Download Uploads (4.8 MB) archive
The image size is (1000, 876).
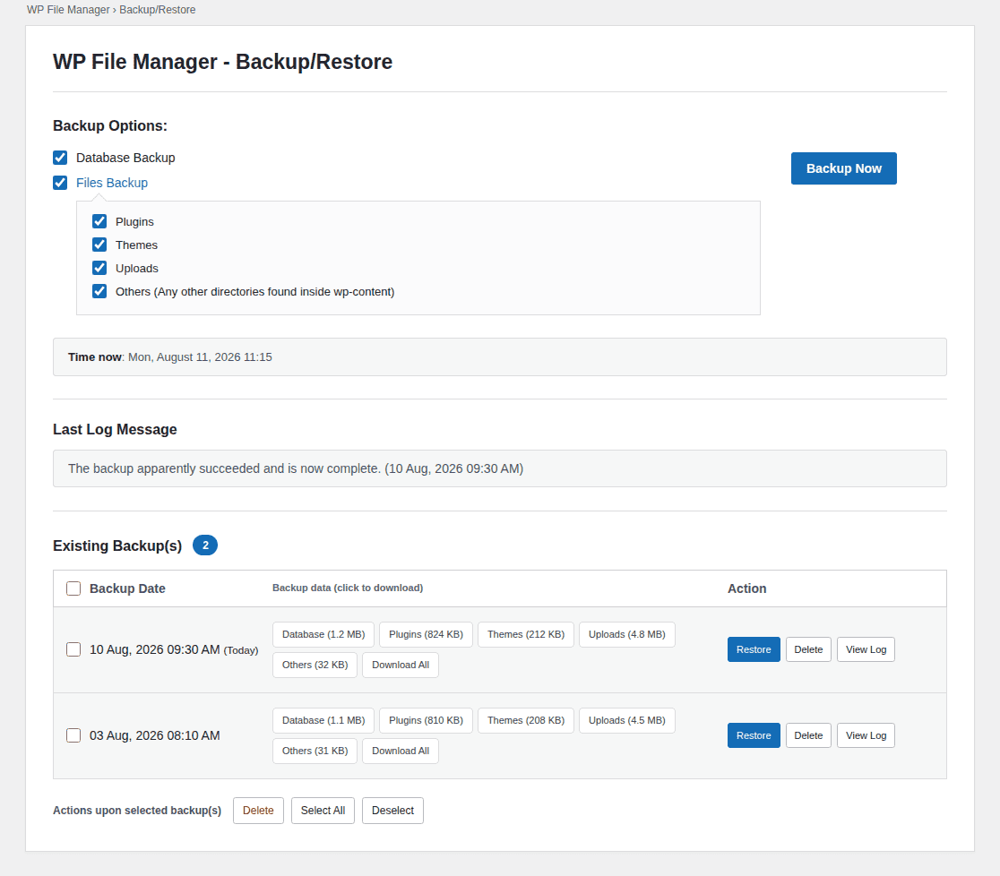coord(627,634)
